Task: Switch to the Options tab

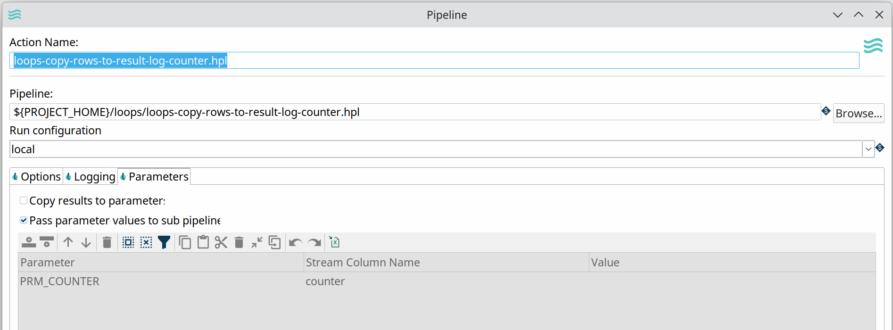Action: point(37,177)
